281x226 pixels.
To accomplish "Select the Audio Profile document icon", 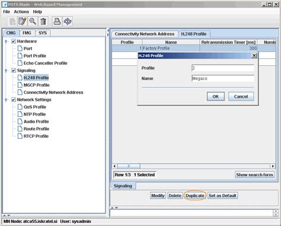I will click(20, 122).
